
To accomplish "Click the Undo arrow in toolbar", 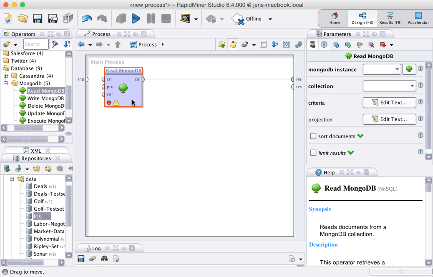I will click(x=87, y=19).
